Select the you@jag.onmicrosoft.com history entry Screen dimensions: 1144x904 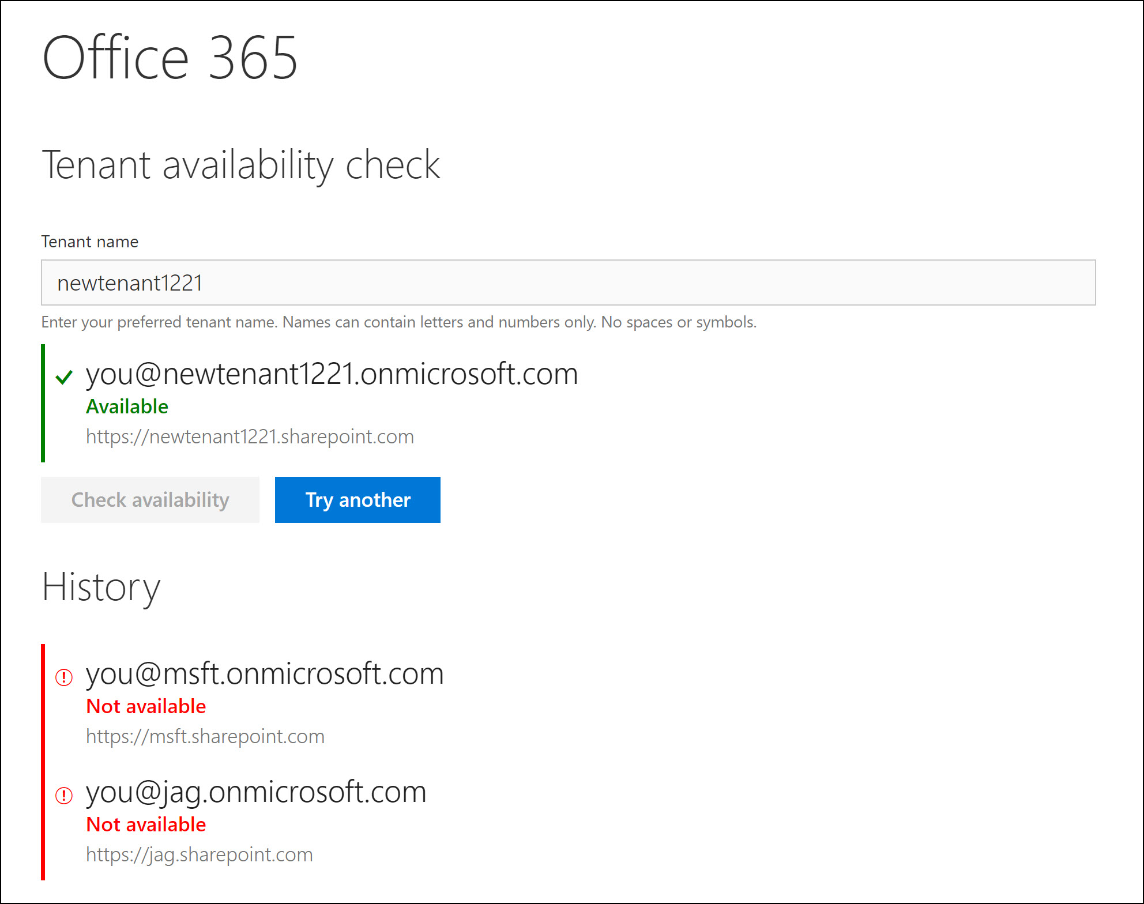pyautogui.click(x=256, y=792)
